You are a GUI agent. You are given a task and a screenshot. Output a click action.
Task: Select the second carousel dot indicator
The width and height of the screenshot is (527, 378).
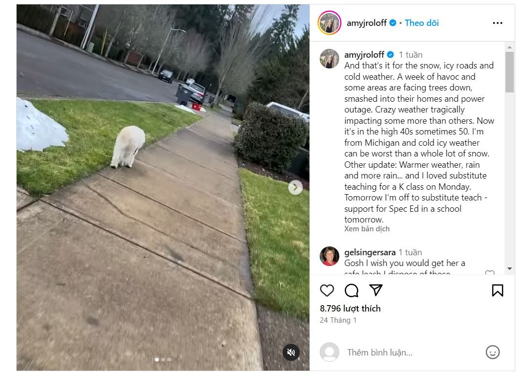coord(163,359)
